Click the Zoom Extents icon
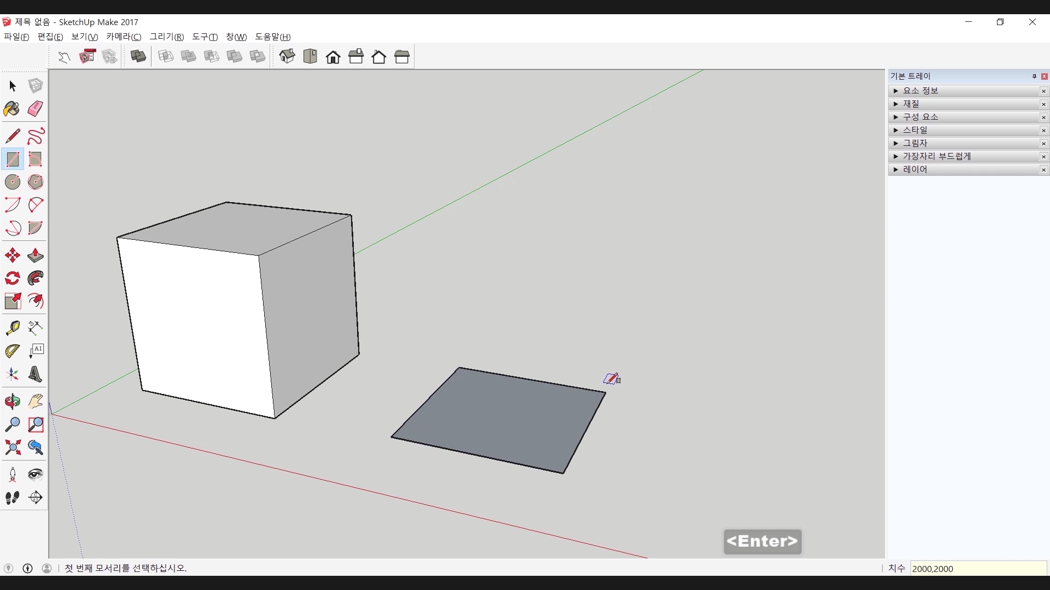 [x=12, y=448]
